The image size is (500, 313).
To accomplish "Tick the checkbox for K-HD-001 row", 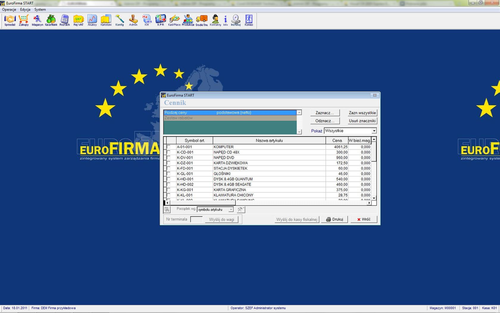I will (x=168, y=179).
